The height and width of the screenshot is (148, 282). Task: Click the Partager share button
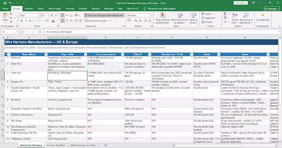pos(272,8)
